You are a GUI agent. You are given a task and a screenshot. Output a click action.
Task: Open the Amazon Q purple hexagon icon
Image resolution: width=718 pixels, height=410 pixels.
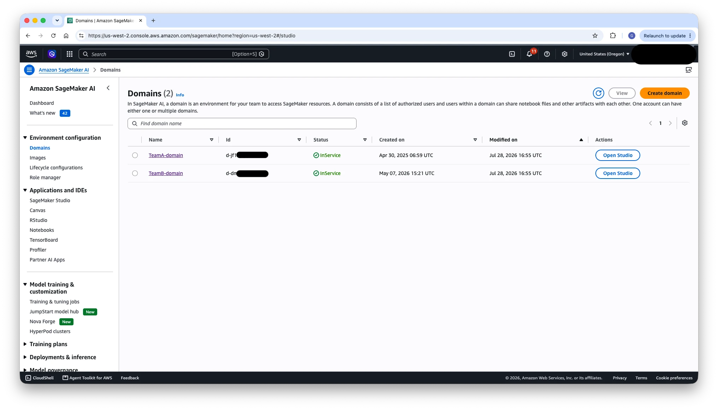[x=52, y=54]
